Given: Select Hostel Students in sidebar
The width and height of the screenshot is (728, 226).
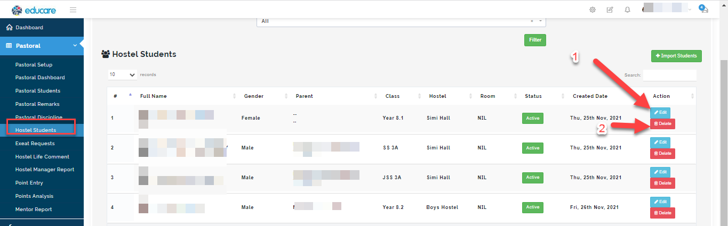Looking at the screenshot, I should coord(36,130).
